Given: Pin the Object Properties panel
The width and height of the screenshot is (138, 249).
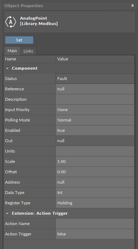Looking at the screenshot, I should click(x=132, y=6).
